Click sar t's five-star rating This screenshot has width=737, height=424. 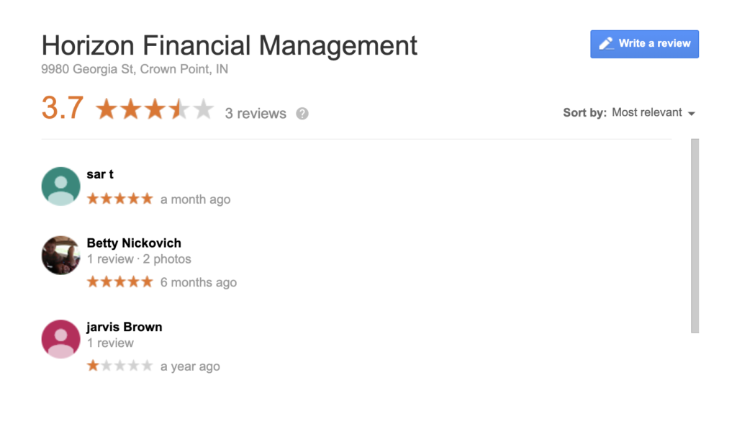pos(120,199)
